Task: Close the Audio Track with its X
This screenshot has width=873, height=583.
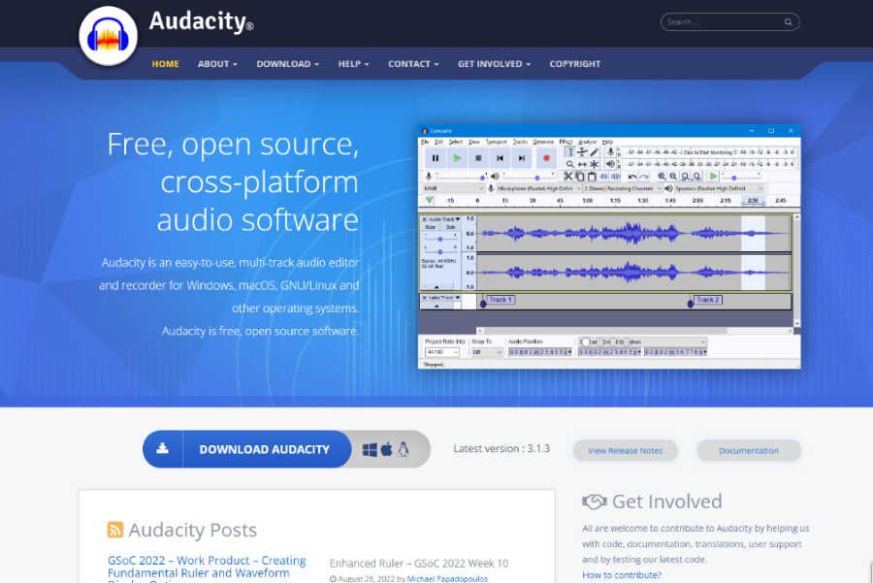Action: click(424, 219)
